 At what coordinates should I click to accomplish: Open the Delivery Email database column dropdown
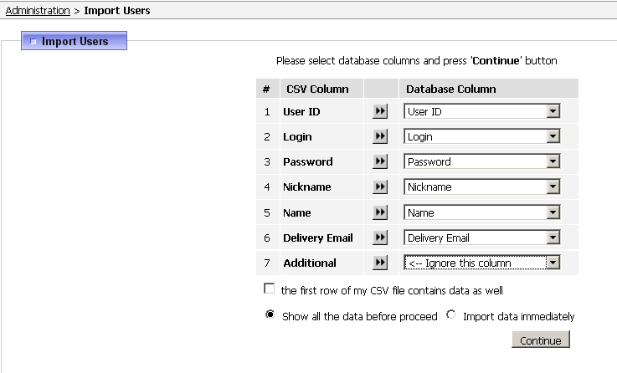(x=481, y=238)
